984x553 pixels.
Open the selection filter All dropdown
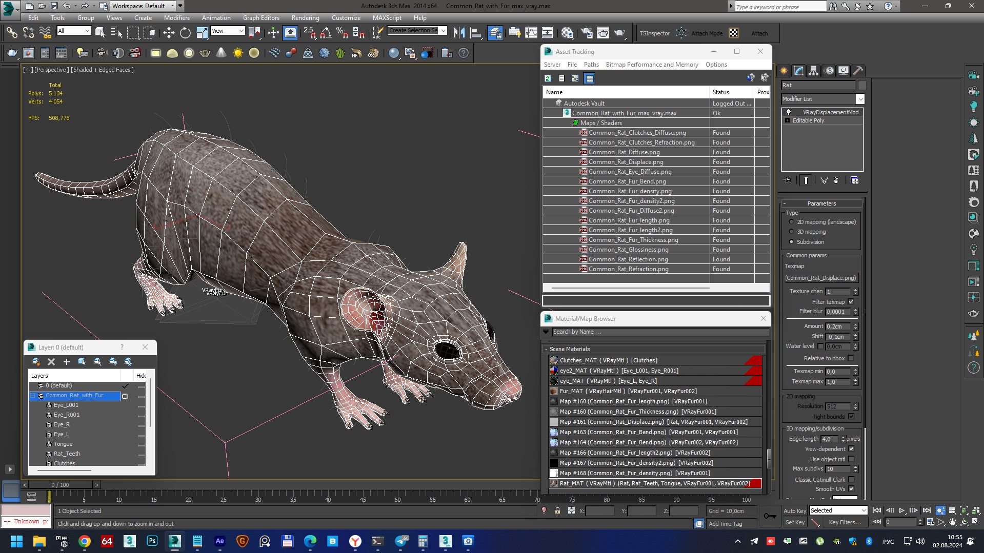tap(74, 31)
